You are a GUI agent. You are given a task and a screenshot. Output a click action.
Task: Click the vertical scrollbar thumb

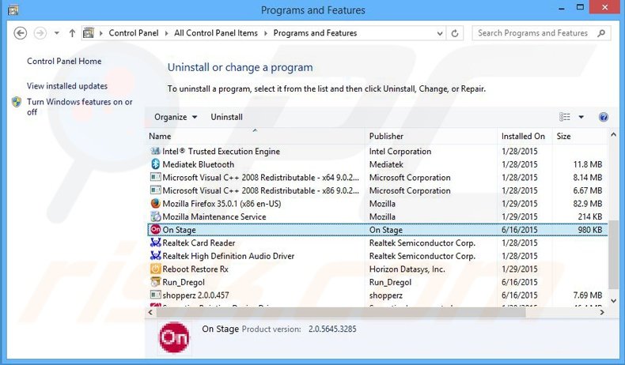613,255
